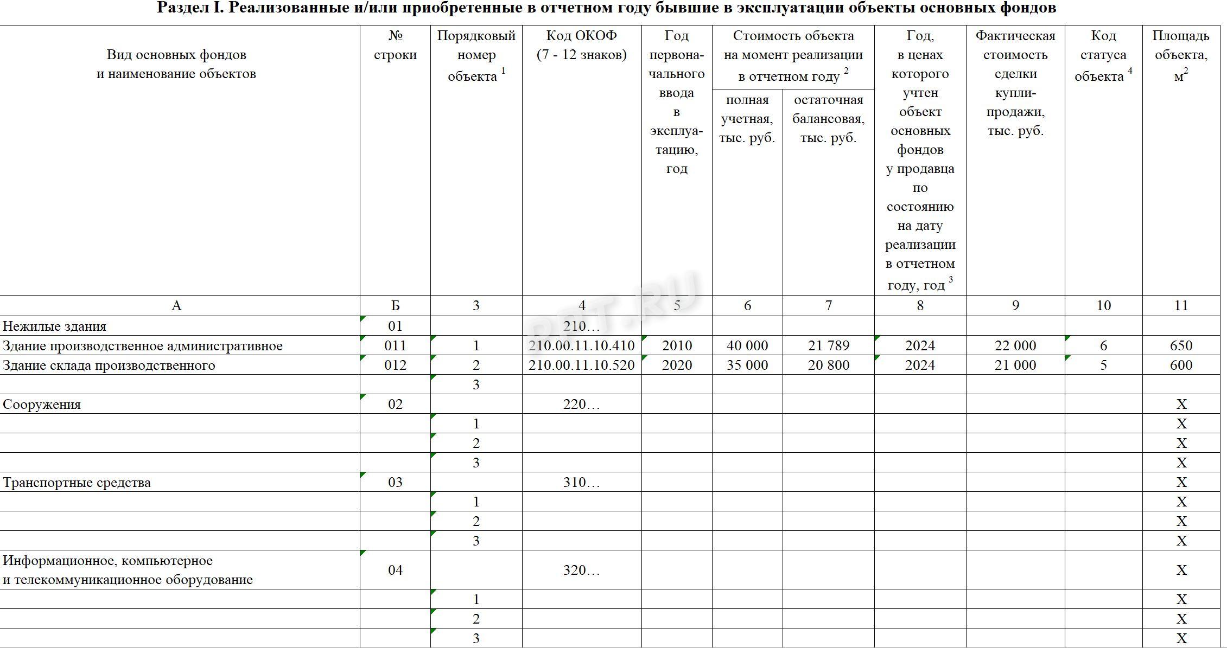Select status code "6" in row 011
This screenshot has height=648, width=1227.
(1103, 346)
